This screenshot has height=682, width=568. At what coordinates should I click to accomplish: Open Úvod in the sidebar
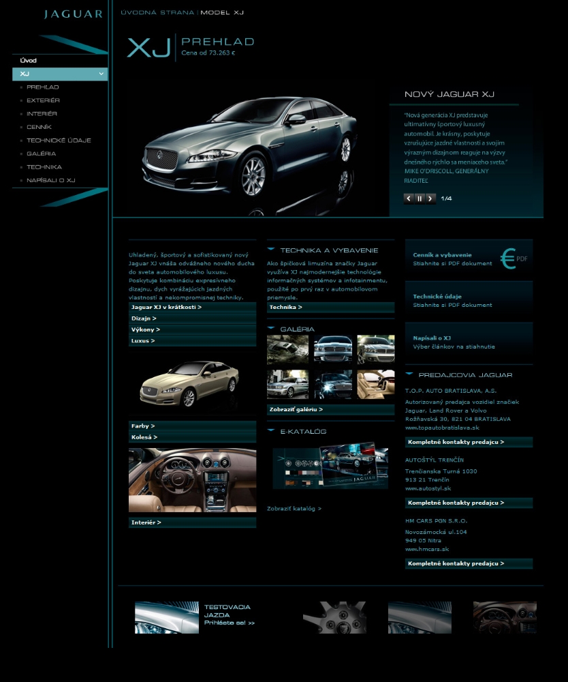28,61
